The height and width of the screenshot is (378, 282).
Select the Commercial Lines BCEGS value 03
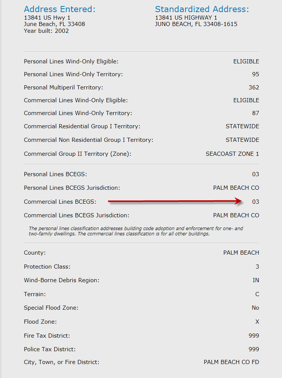pos(256,202)
